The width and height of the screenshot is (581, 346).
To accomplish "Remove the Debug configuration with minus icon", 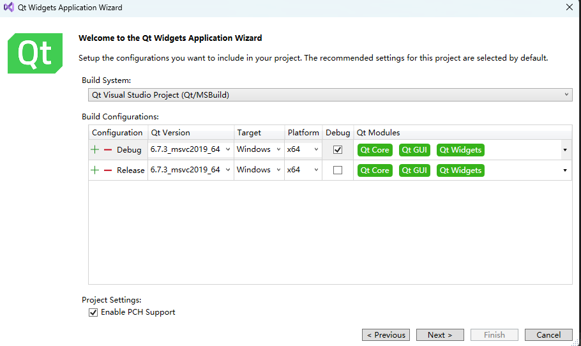I will coord(108,149).
